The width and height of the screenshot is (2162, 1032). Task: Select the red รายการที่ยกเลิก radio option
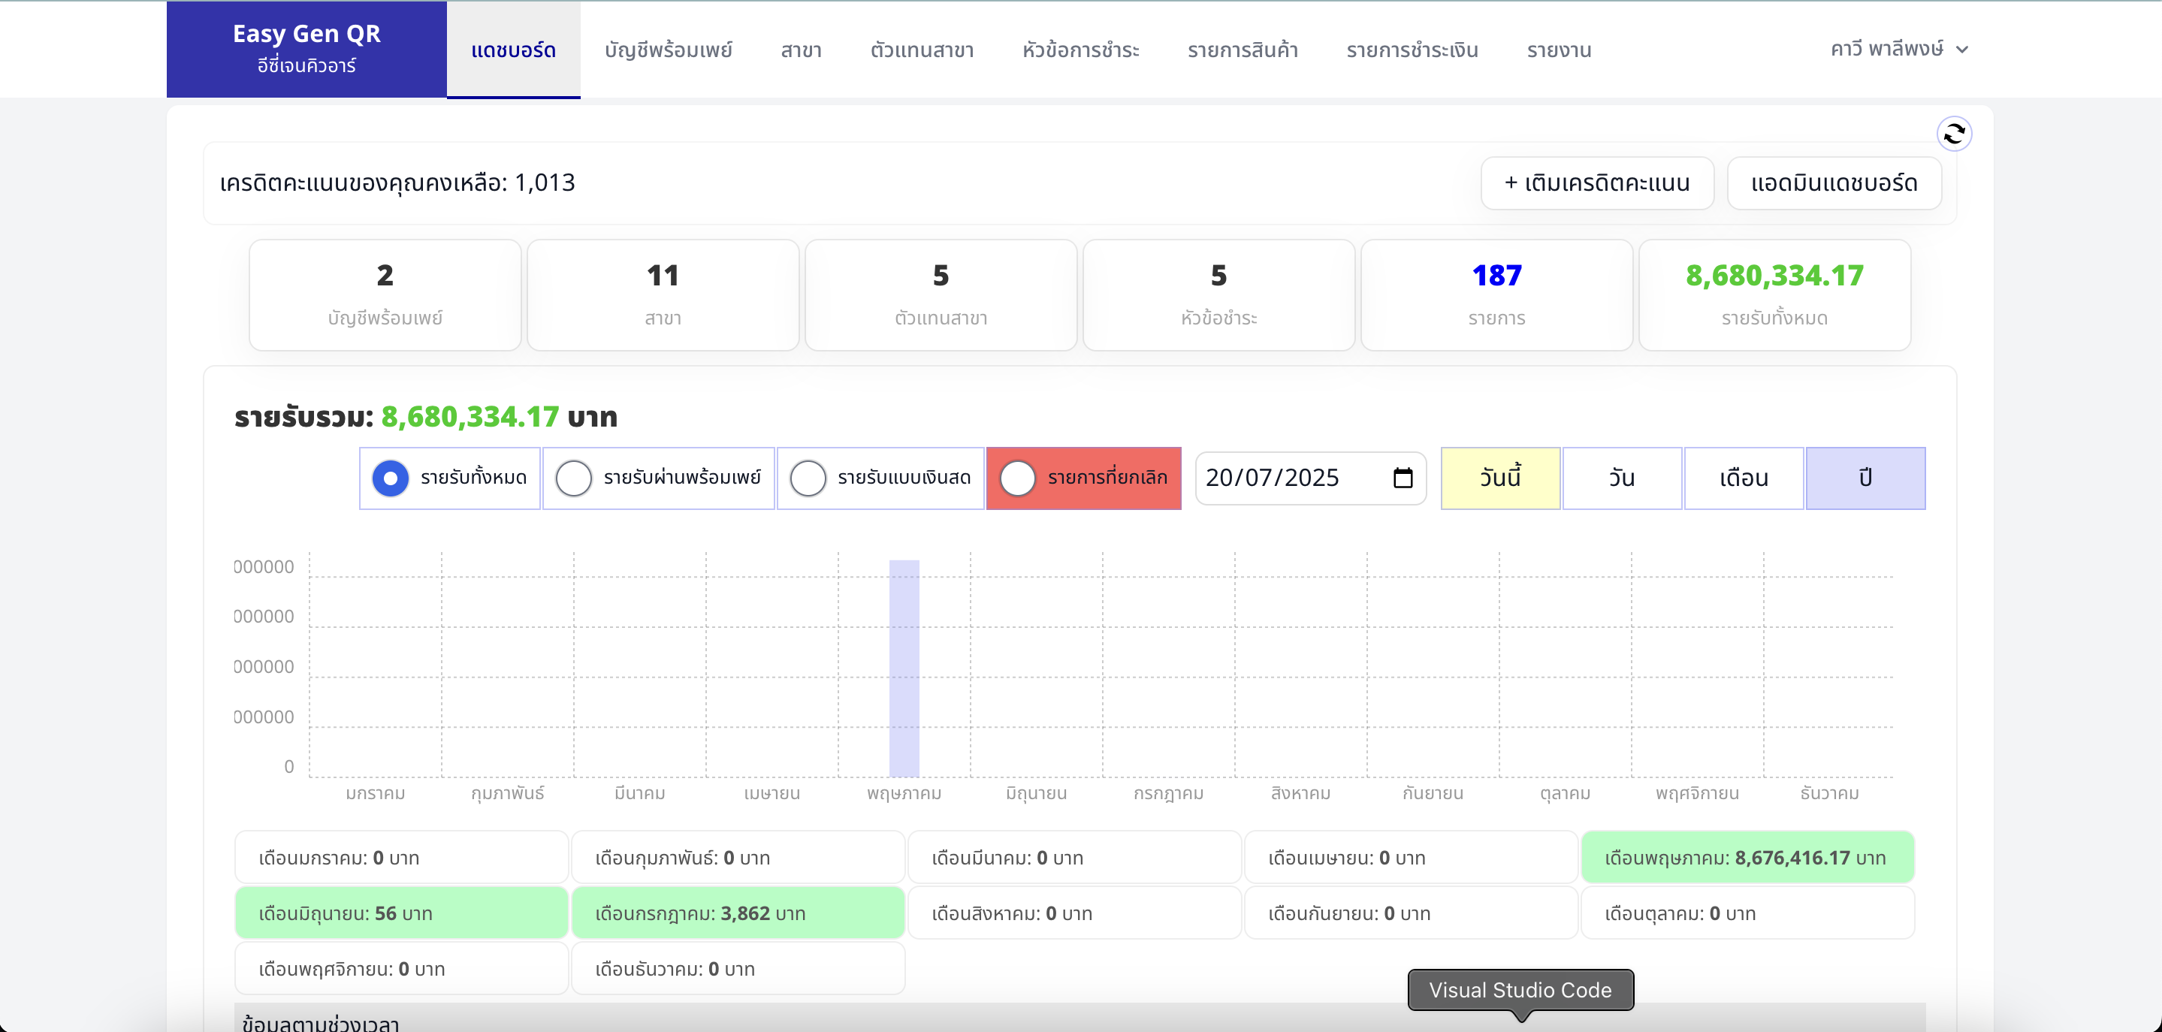[x=1018, y=478]
